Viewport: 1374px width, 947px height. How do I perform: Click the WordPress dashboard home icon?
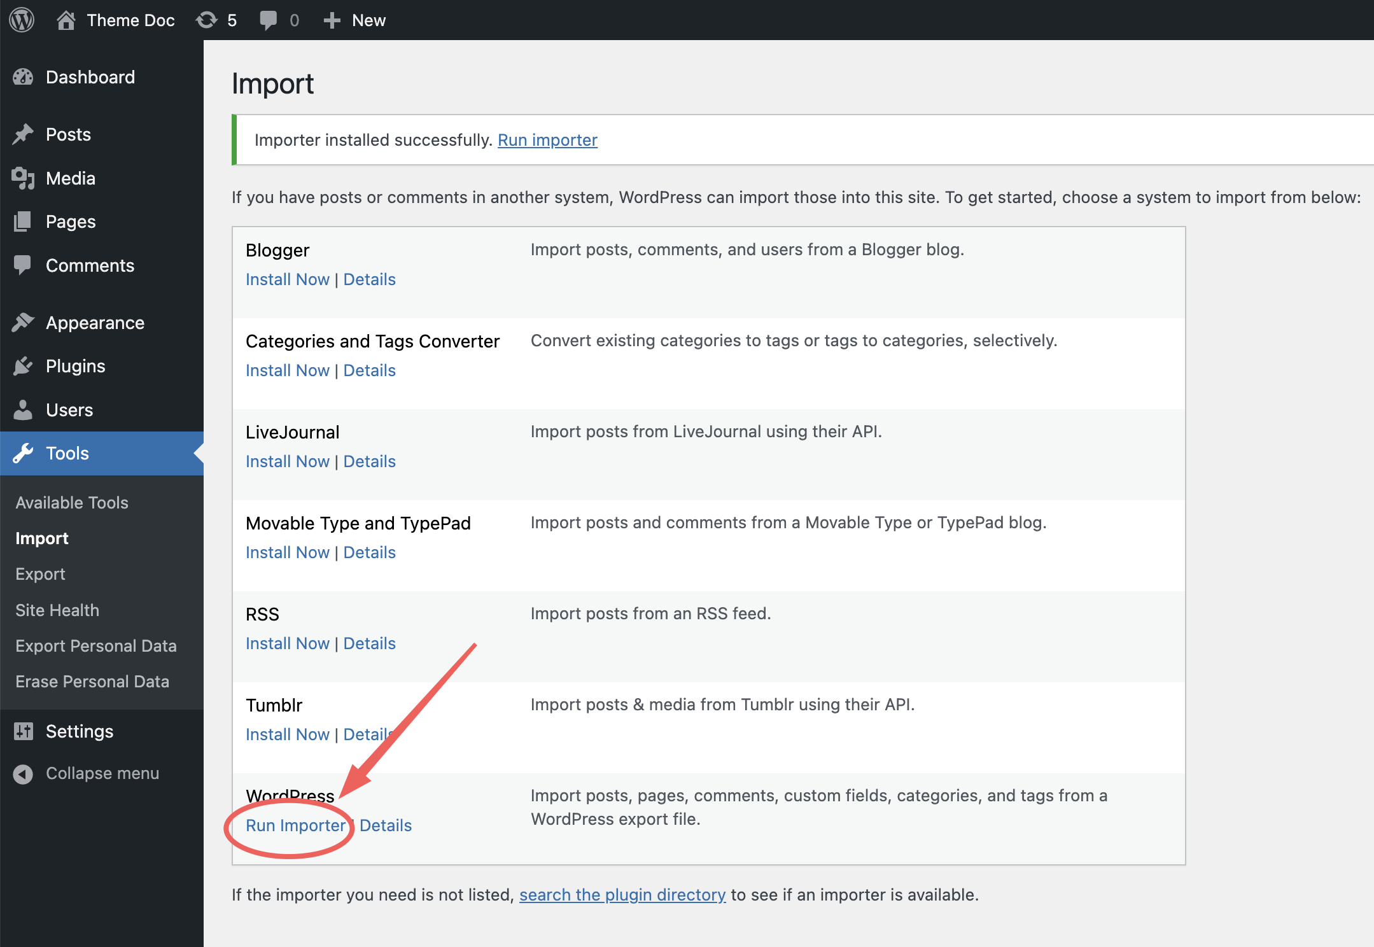point(65,20)
